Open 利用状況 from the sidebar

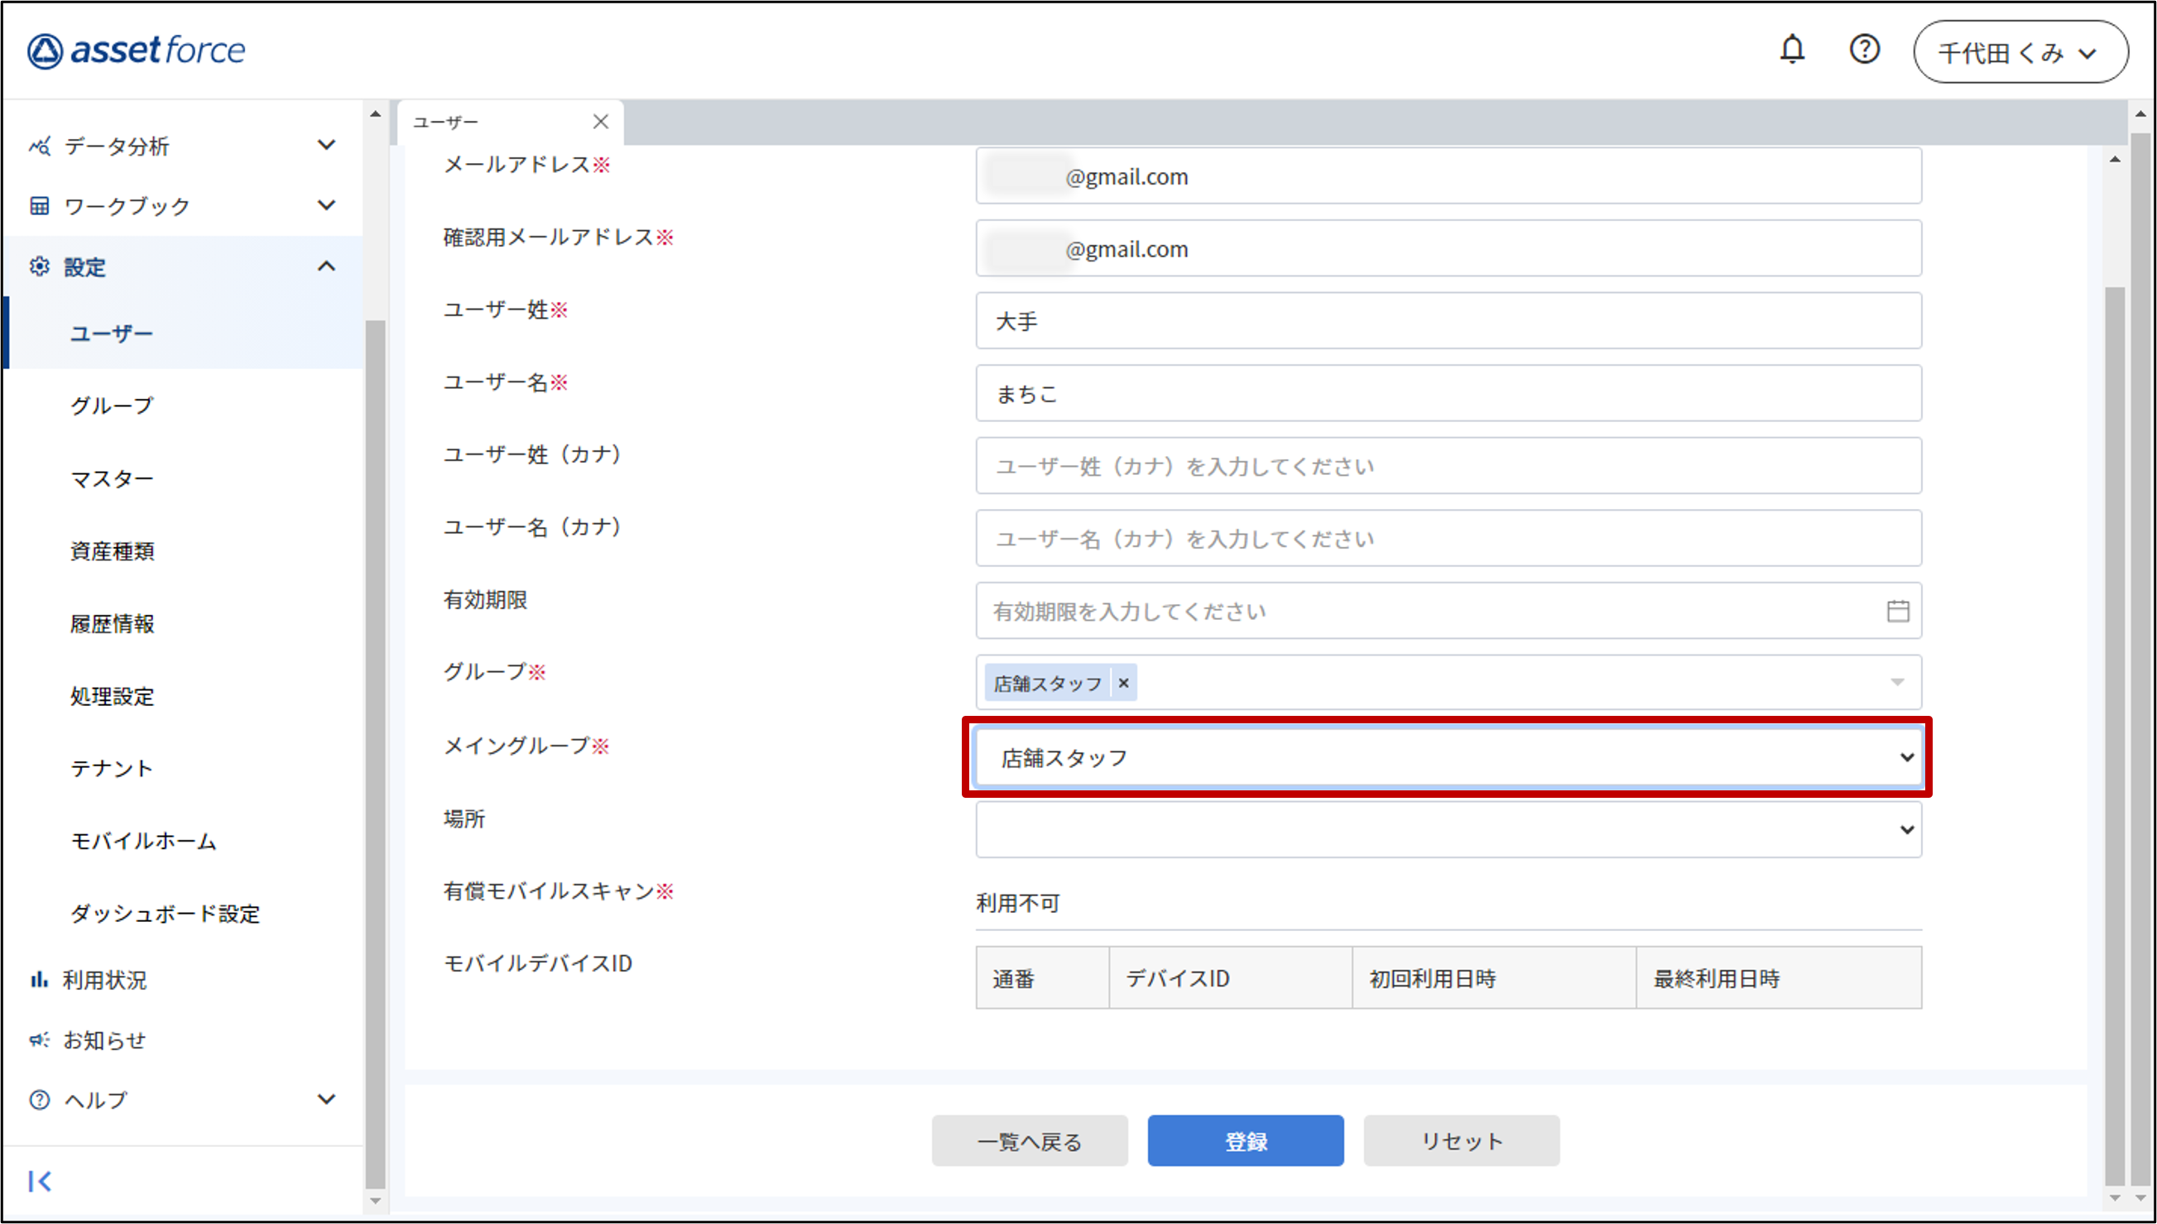pos(104,979)
